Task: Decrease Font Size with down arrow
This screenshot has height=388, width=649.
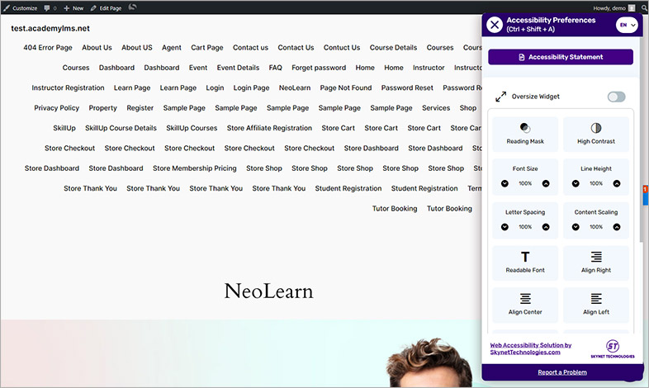Action: tap(505, 183)
